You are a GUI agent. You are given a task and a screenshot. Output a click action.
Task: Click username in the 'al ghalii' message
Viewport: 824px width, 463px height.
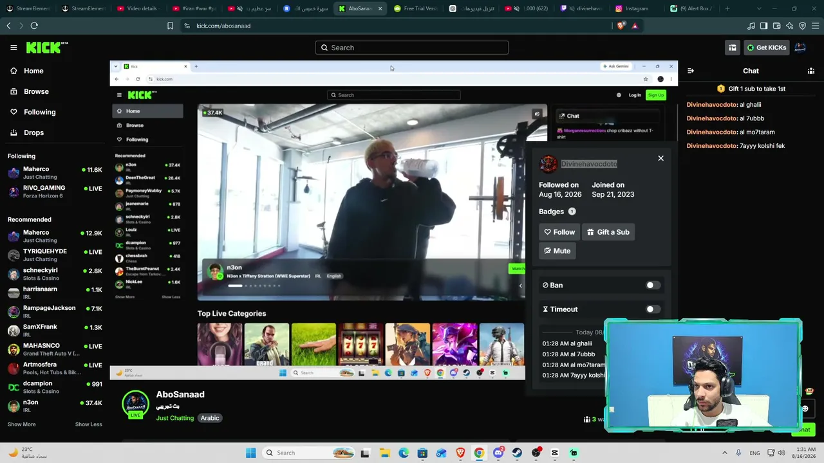coord(711,105)
